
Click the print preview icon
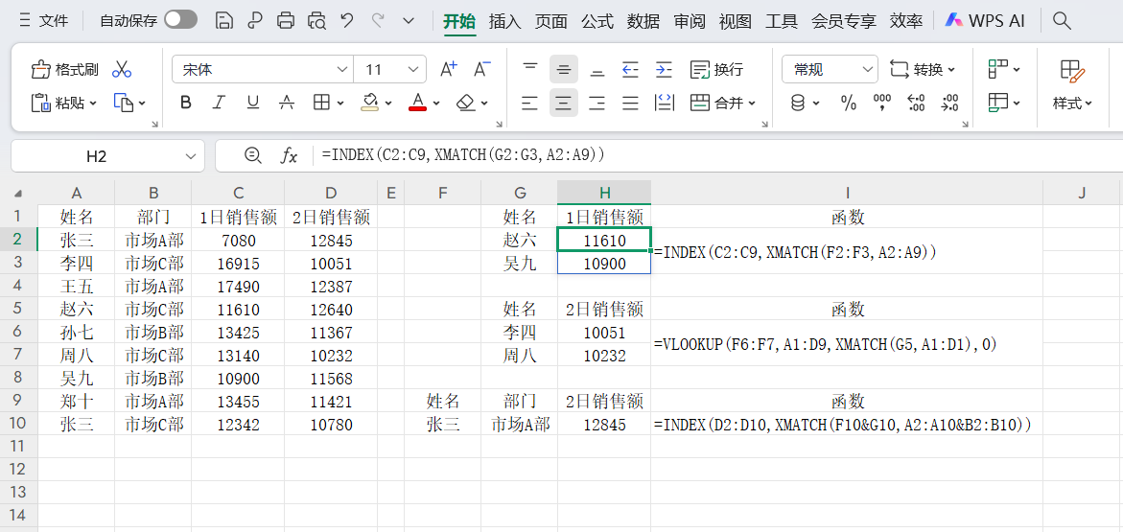click(x=316, y=20)
